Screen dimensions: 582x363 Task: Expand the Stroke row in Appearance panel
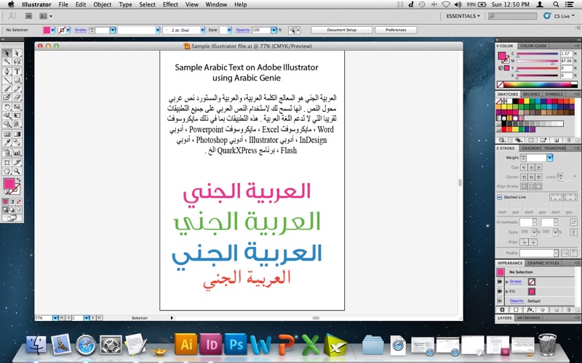[507, 282]
